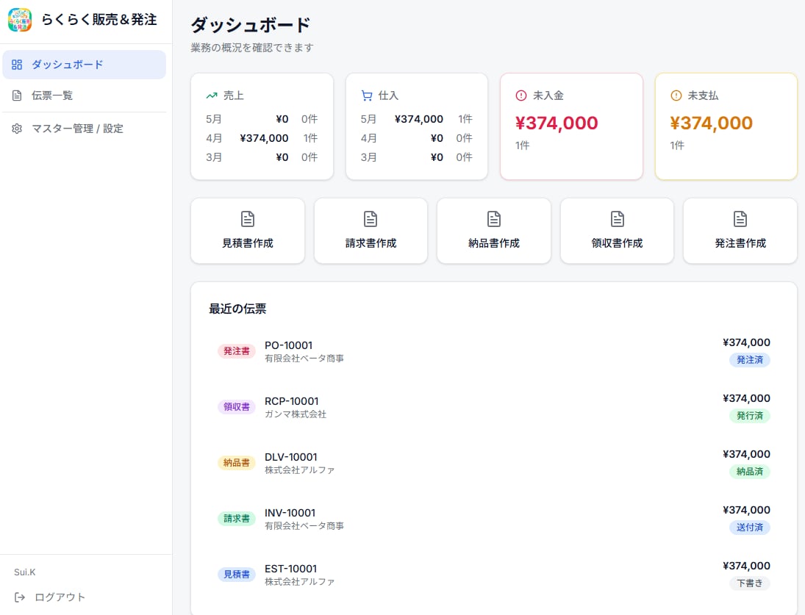Click the 4月 row in 仕入 card
Screen dimensions: 805x615
416,138
